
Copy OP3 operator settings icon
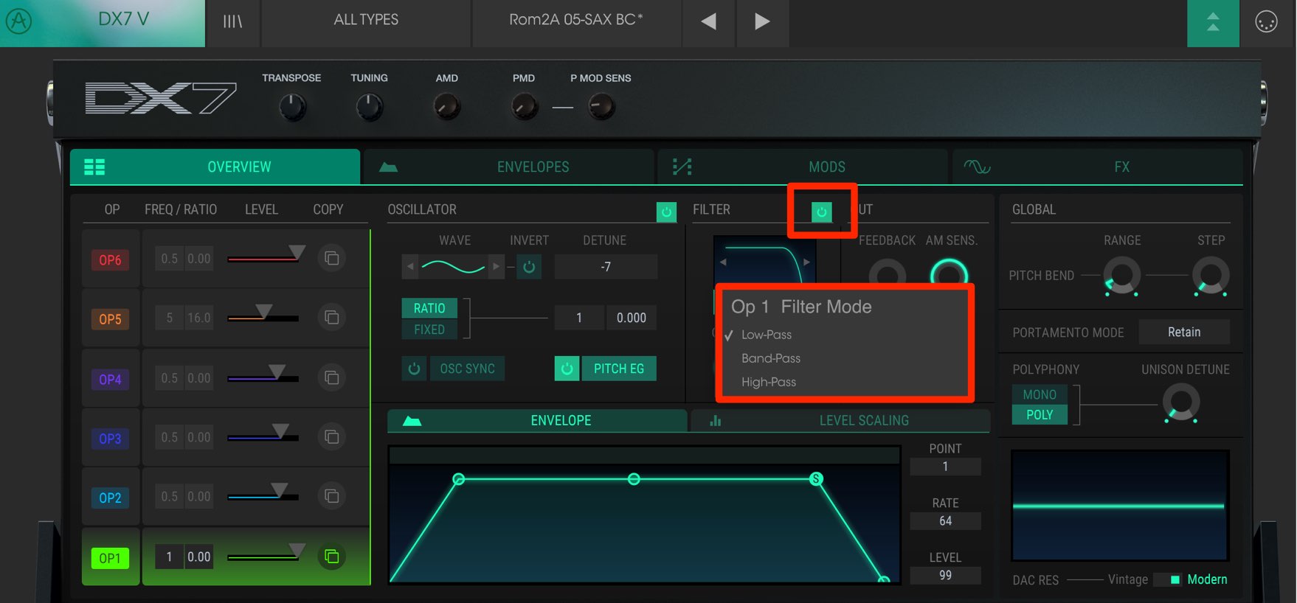click(x=332, y=436)
